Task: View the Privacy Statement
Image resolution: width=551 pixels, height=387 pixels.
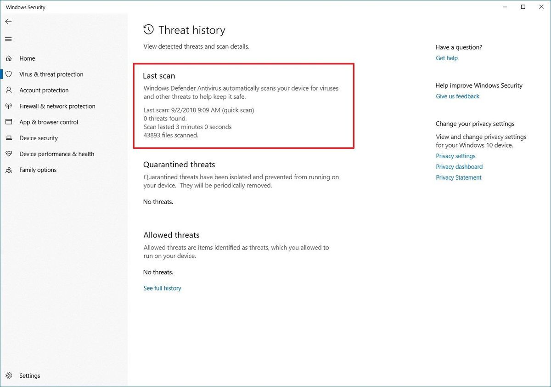Action: (458, 177)
